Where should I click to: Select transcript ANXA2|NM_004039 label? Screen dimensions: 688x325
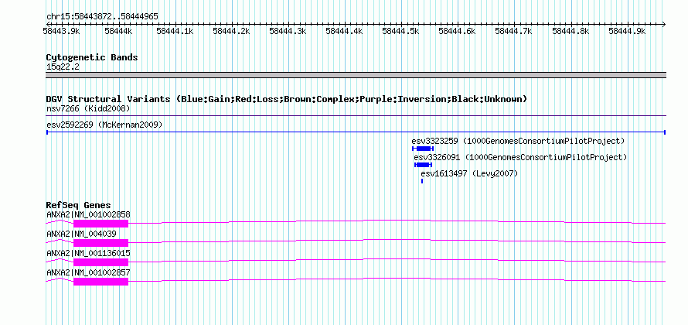(82, 234)
